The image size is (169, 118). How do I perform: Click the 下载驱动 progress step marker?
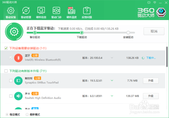[82, 32]
